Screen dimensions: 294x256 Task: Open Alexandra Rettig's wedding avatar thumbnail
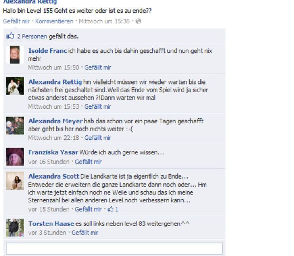pyautogui.click(x=15, y=86)
